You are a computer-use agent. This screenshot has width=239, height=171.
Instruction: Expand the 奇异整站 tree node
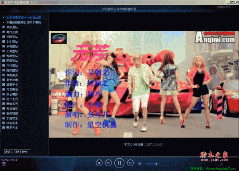click(x=4, y=56)
